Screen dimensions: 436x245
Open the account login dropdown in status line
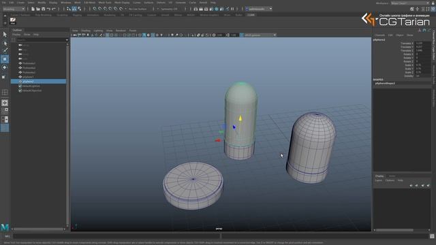(x=259, y=9)
